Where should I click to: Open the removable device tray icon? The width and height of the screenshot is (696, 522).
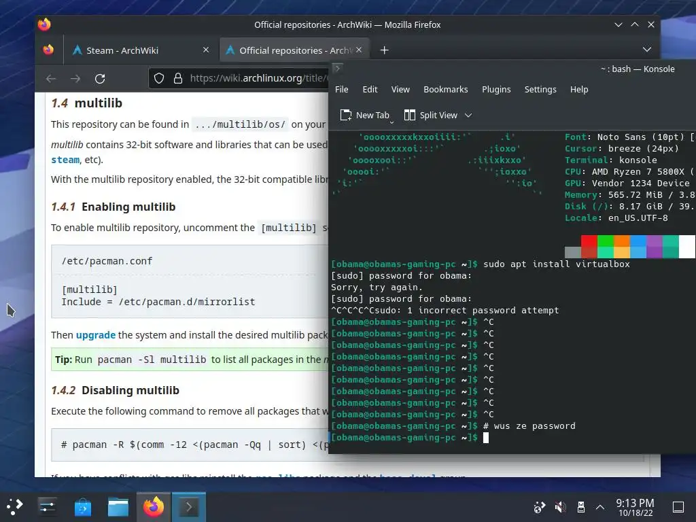580,506
